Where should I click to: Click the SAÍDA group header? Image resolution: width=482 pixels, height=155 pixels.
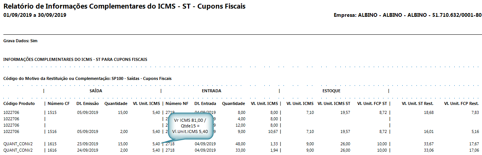pyautogui.click(x=96, y=91)
